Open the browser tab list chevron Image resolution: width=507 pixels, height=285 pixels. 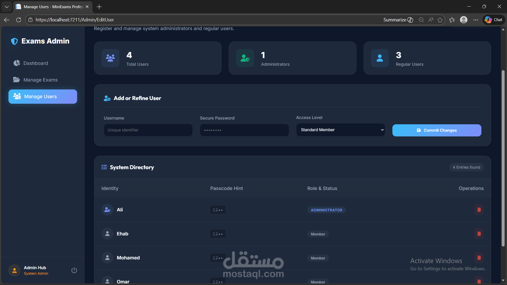(x=7, y=7)
